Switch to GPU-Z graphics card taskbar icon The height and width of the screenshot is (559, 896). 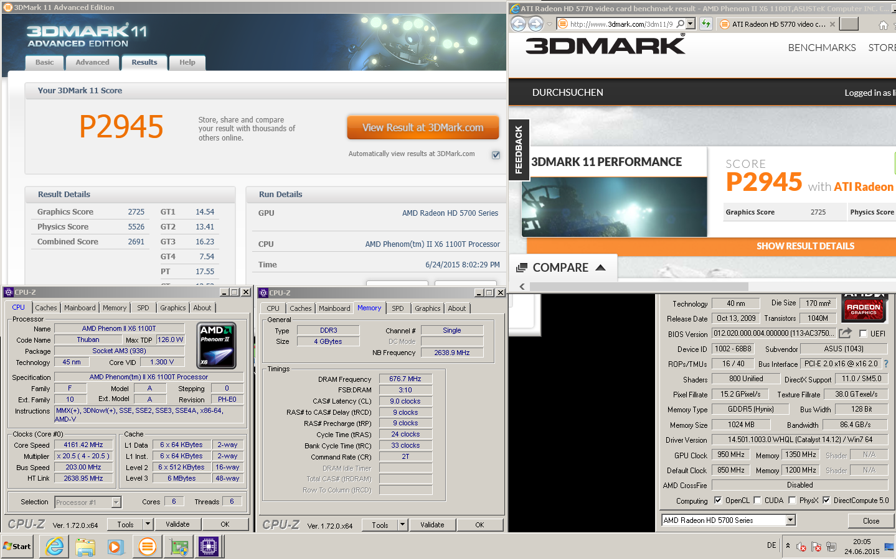click(x=179, y=547)
